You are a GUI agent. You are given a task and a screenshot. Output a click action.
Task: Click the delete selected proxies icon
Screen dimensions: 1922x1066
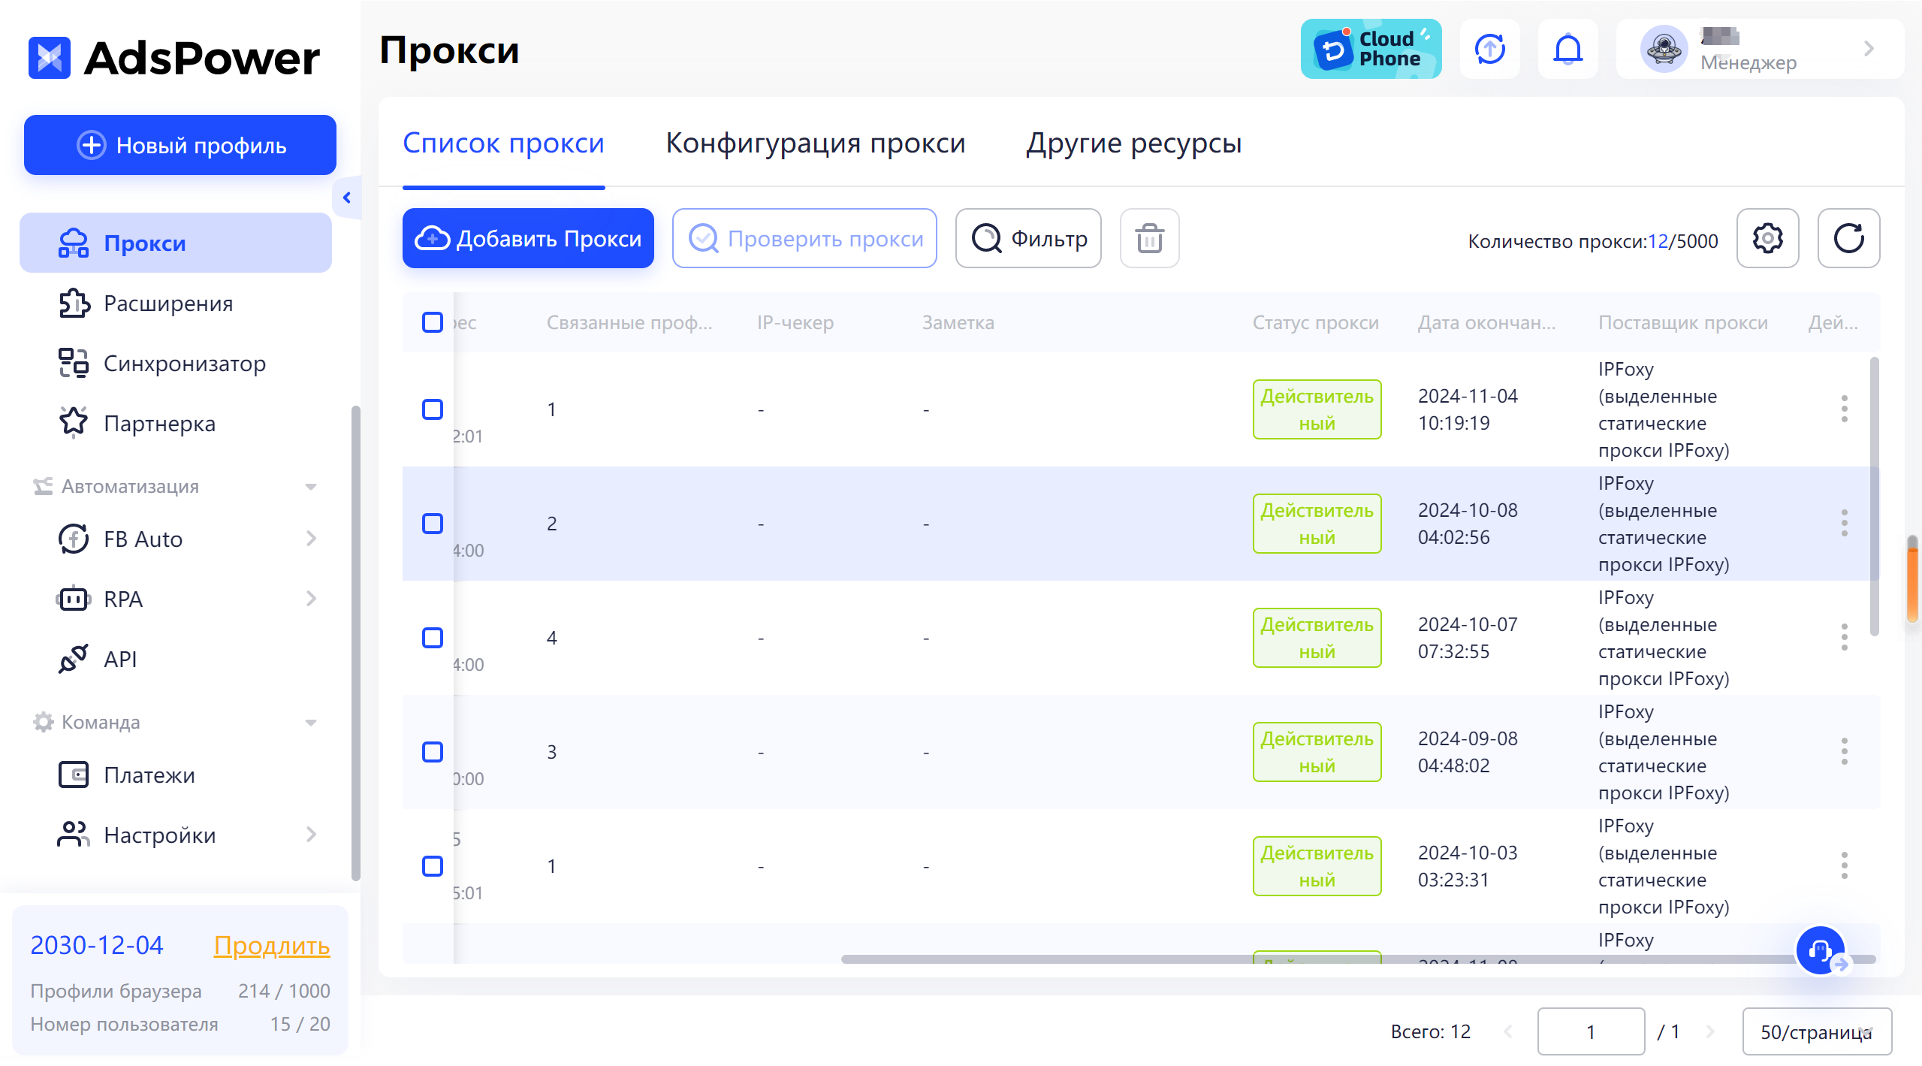click(1149, 239)
